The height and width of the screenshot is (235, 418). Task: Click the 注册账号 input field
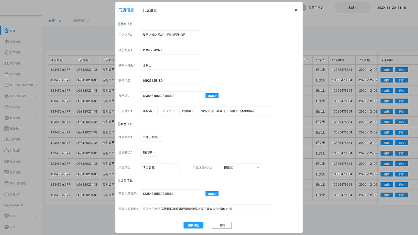point(170,50)
